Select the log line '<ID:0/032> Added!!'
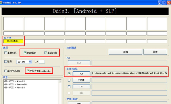The image size is (171, 104). click(14, 81)
